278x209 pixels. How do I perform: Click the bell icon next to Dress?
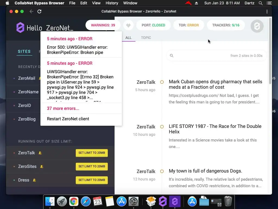pos(34,180)
